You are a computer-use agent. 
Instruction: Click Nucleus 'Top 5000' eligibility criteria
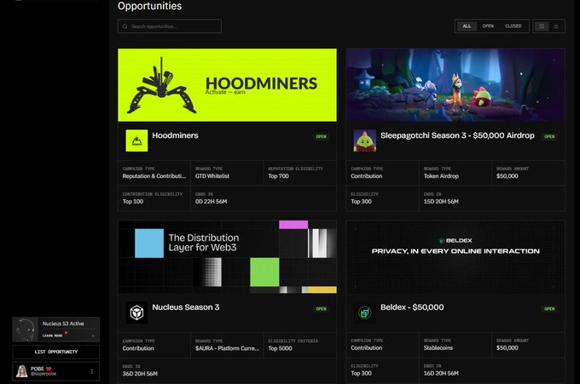(280, 348)
